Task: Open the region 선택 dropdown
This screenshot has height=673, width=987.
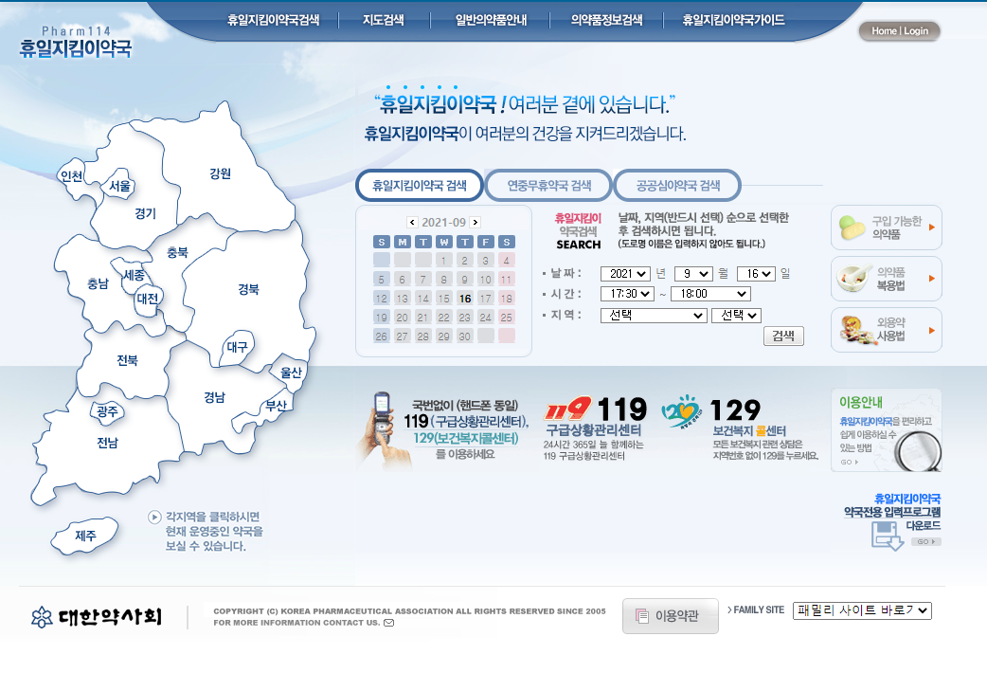Action: point(654,315)
